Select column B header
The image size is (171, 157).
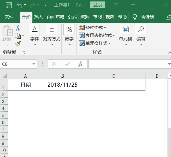click(x=63, y=76)
